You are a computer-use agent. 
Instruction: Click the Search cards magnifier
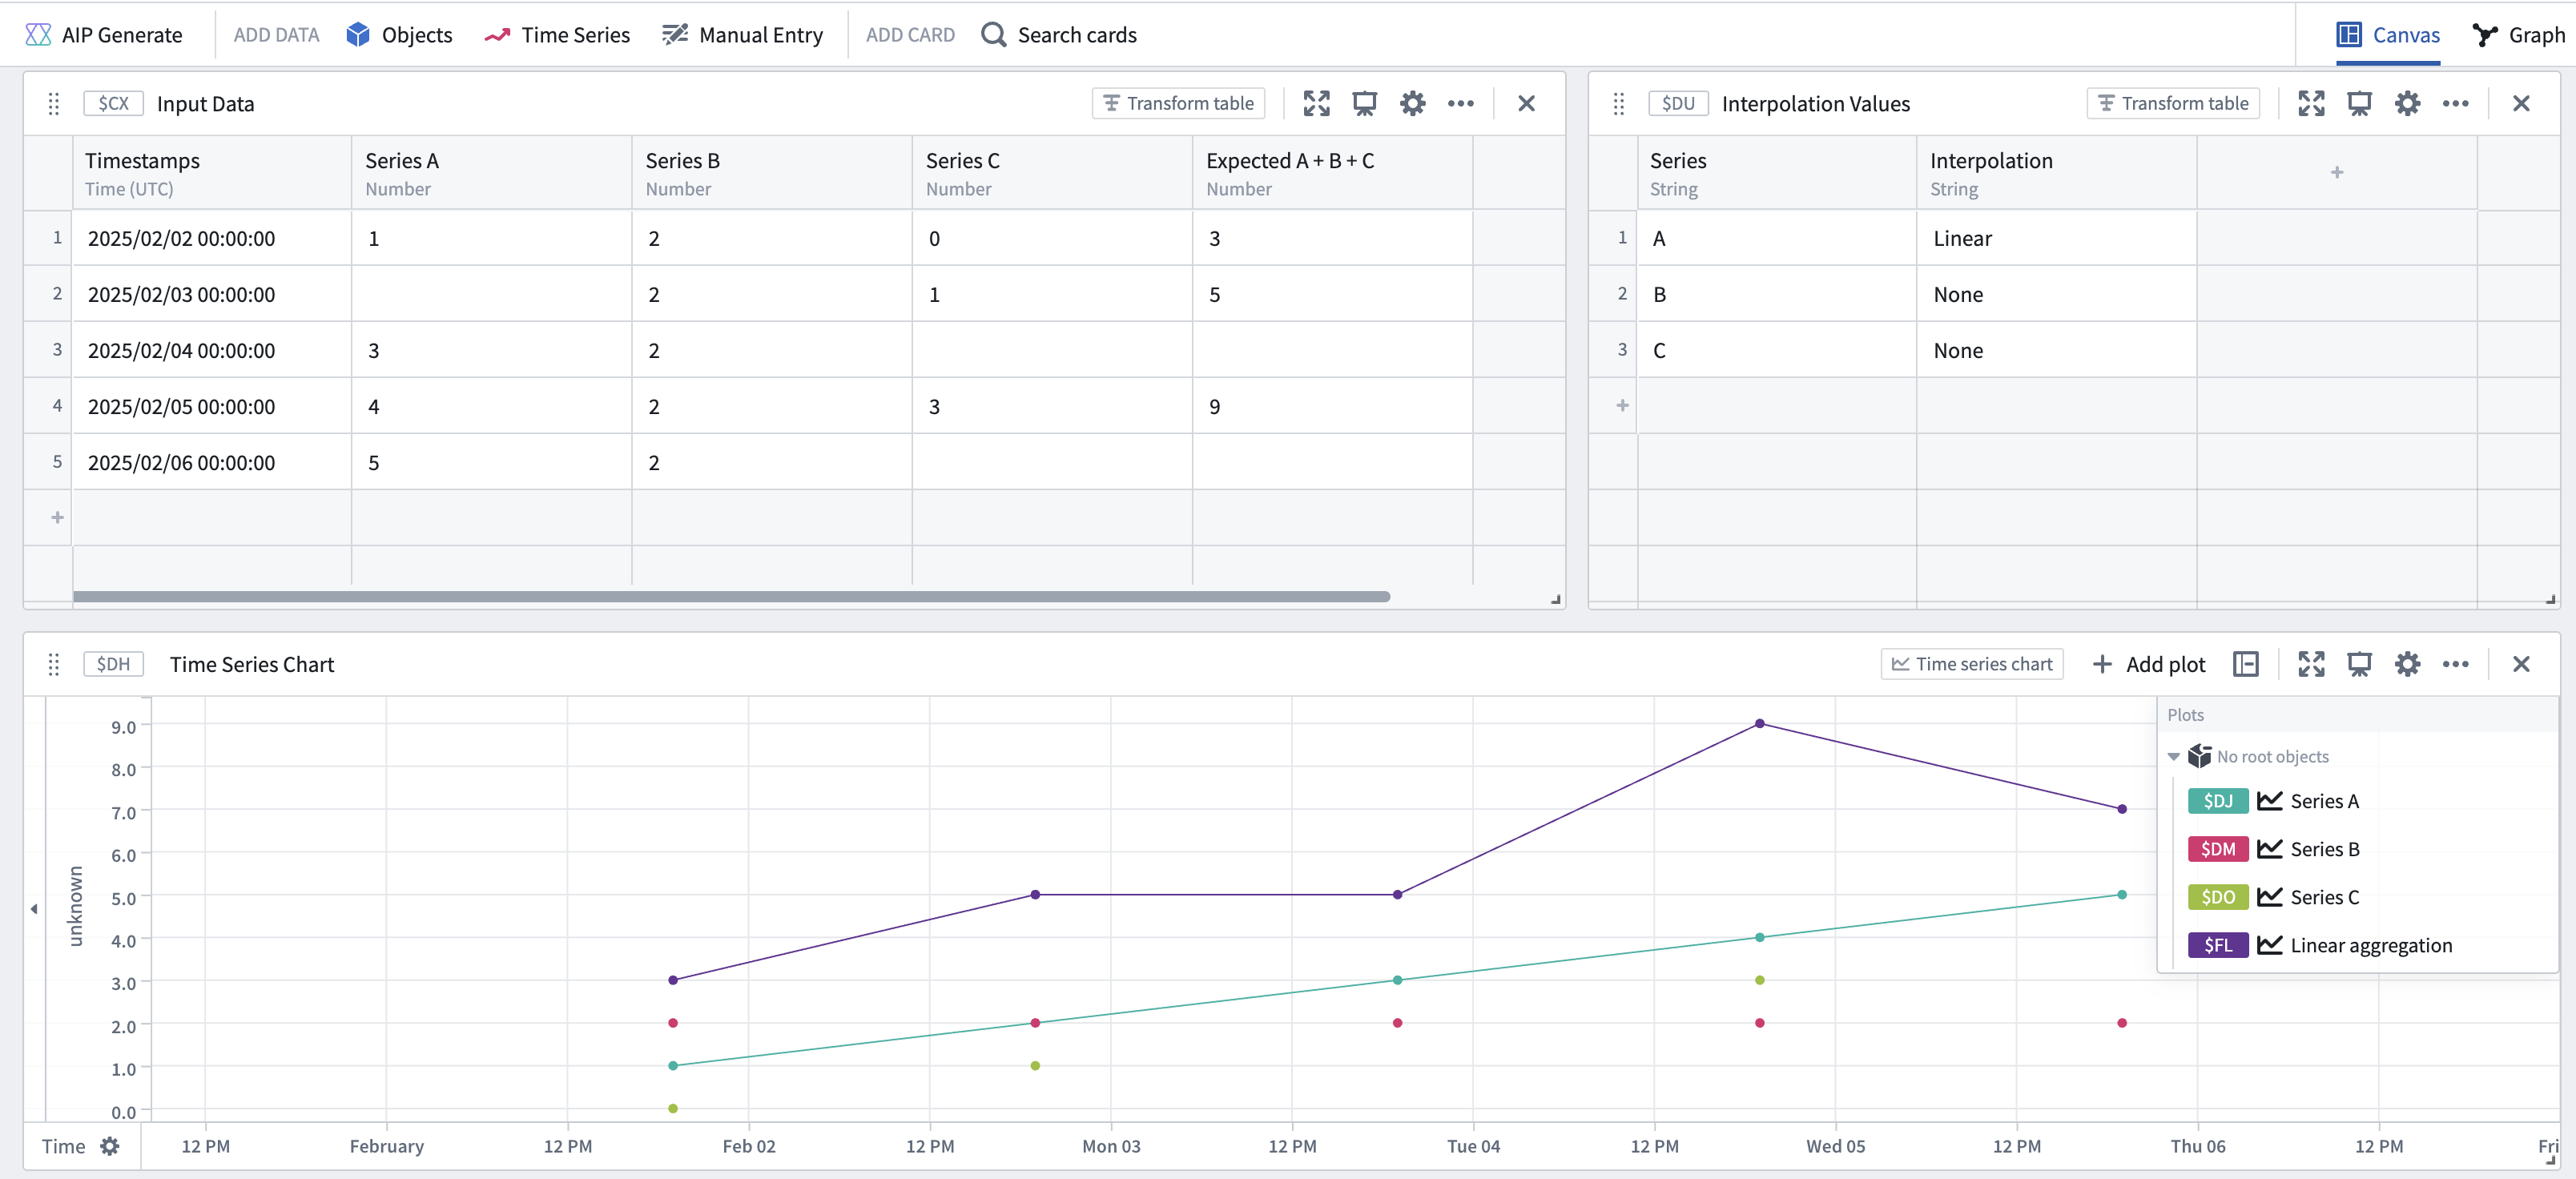coord(993,35)
